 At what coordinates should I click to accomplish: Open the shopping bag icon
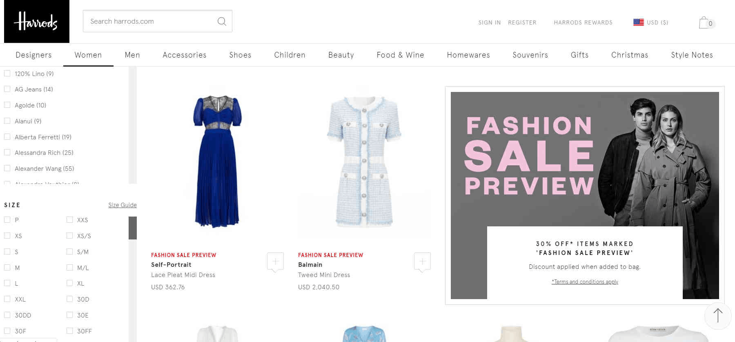pos(706,22)
